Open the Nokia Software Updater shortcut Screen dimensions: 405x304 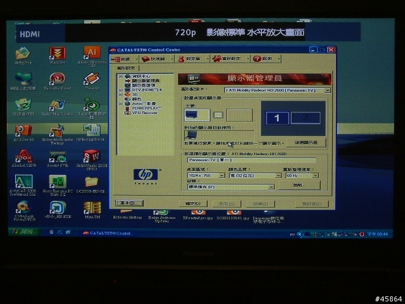pos(162,217)
